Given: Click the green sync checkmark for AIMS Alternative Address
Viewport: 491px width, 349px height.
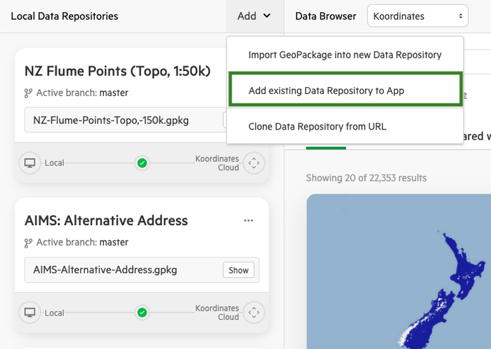Looking at the screenshot, I should point(142,312).
